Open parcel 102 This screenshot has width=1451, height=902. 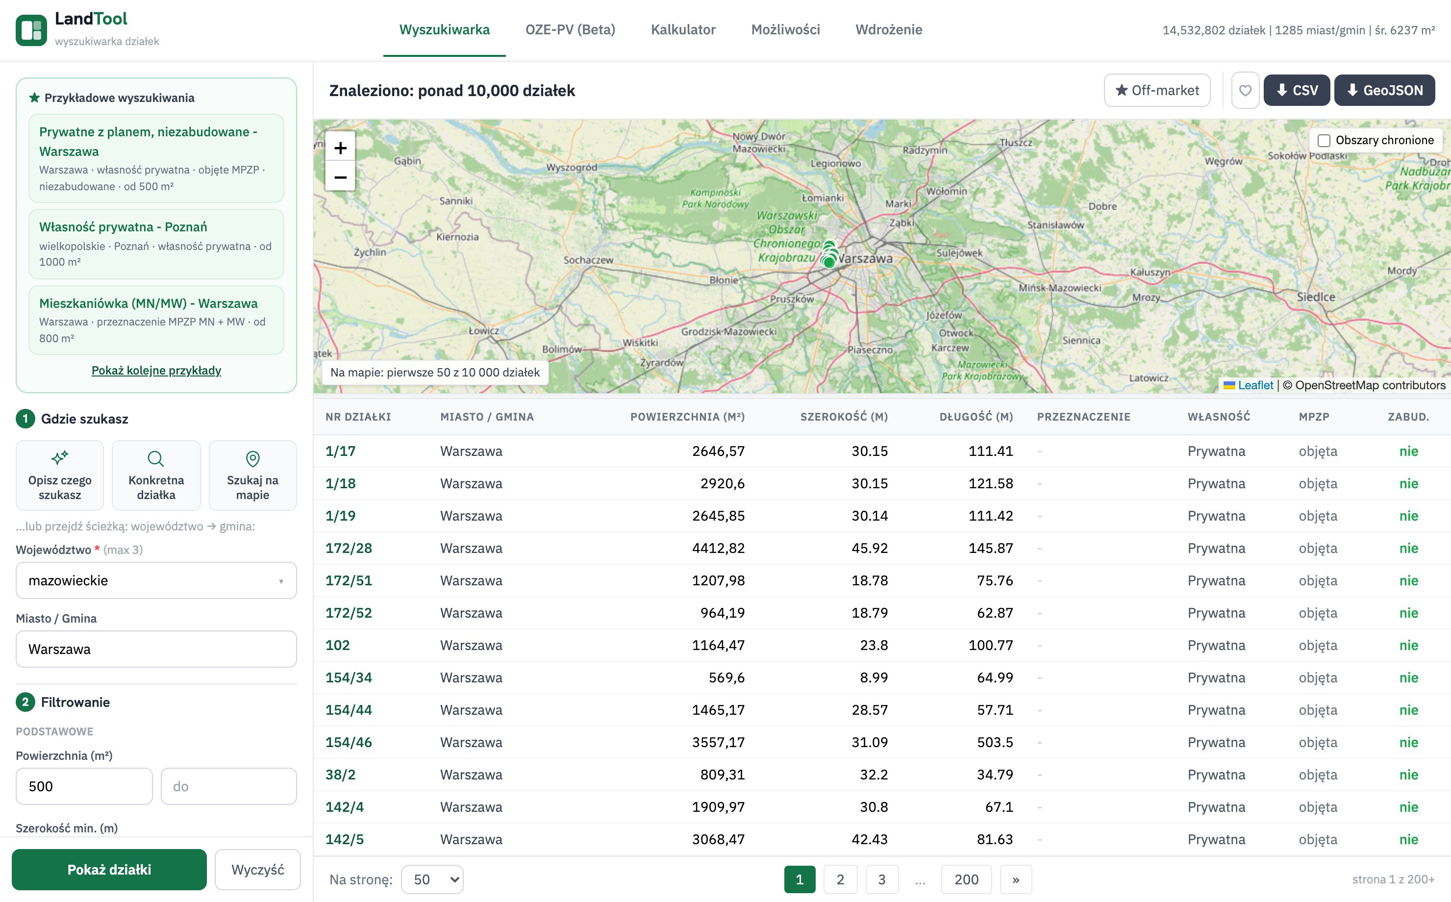click(x=338, y=645)
